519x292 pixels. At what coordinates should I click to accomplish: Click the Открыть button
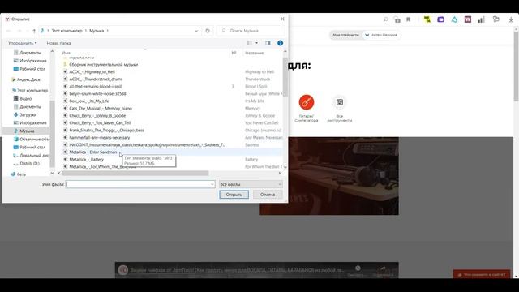click(x=234, y=195)
